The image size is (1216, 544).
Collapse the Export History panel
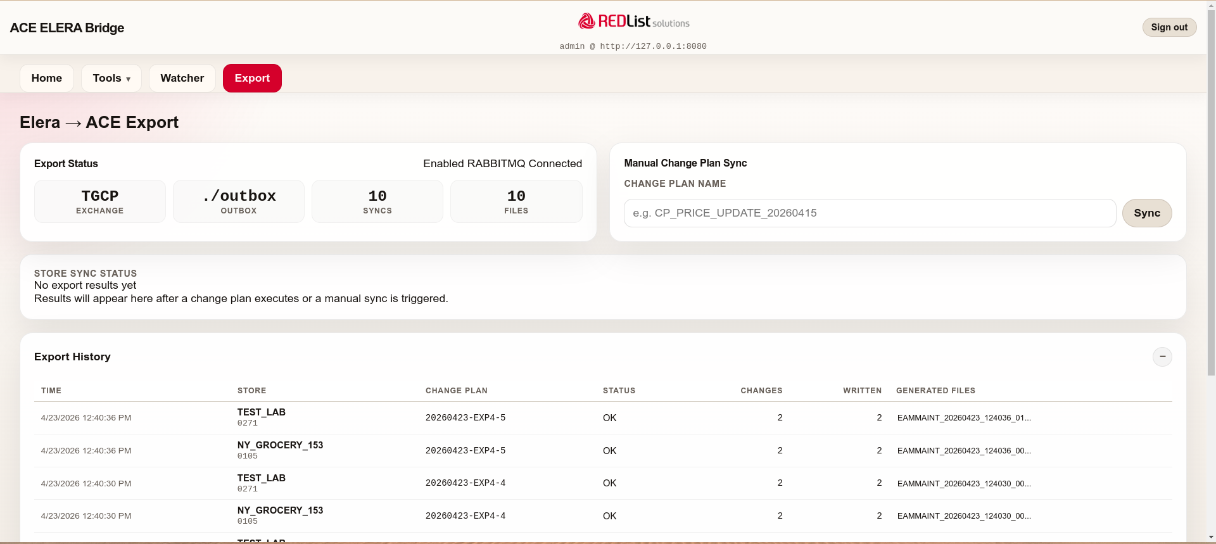(x=1162, y=357)
